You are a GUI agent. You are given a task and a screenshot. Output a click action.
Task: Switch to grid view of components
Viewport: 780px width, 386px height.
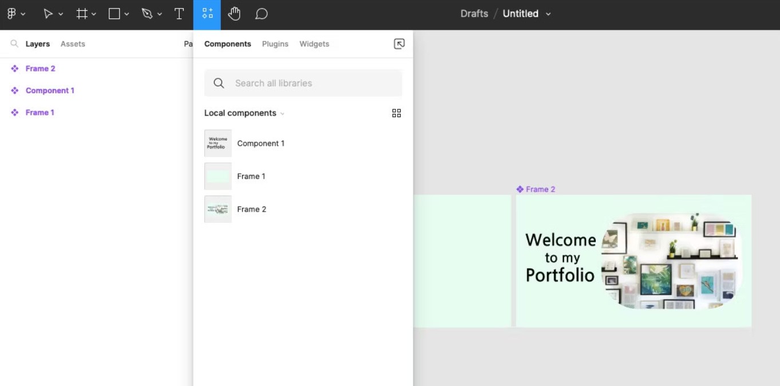tap(397, 113)
